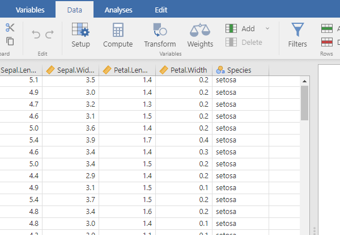Click the vertical scrollbar thumb
The image size is (340, 235).
[x=304, y=103]
